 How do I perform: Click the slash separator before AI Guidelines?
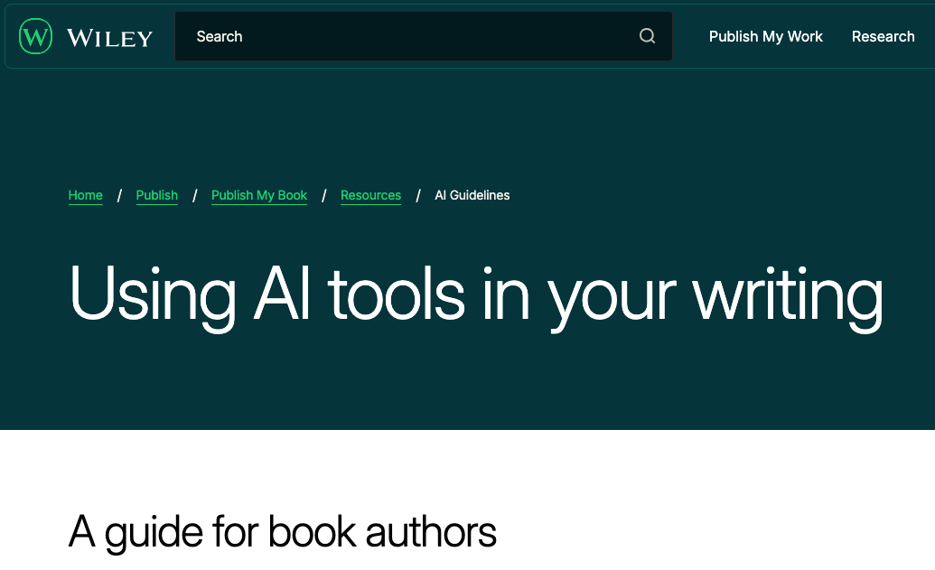click(x=418, y=195)
